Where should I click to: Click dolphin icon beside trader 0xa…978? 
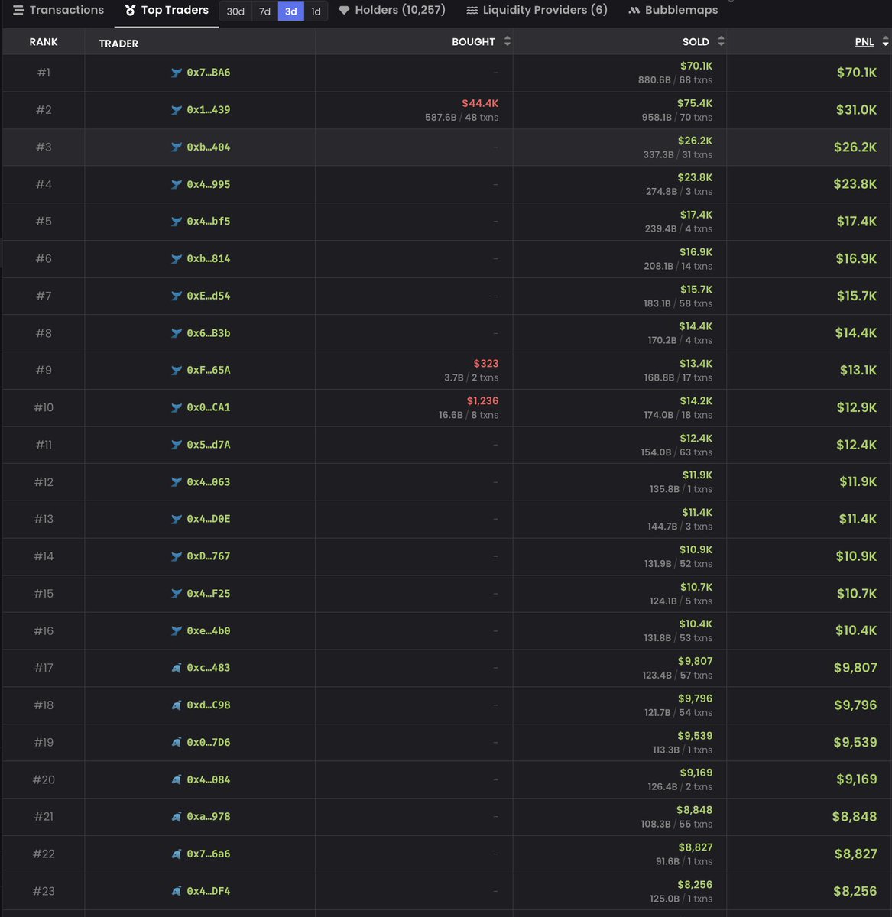point(177,817)
